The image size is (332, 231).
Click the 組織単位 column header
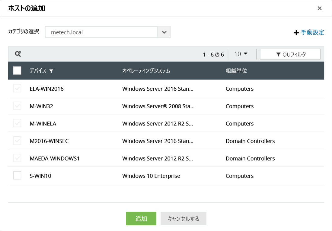(236, 71)
